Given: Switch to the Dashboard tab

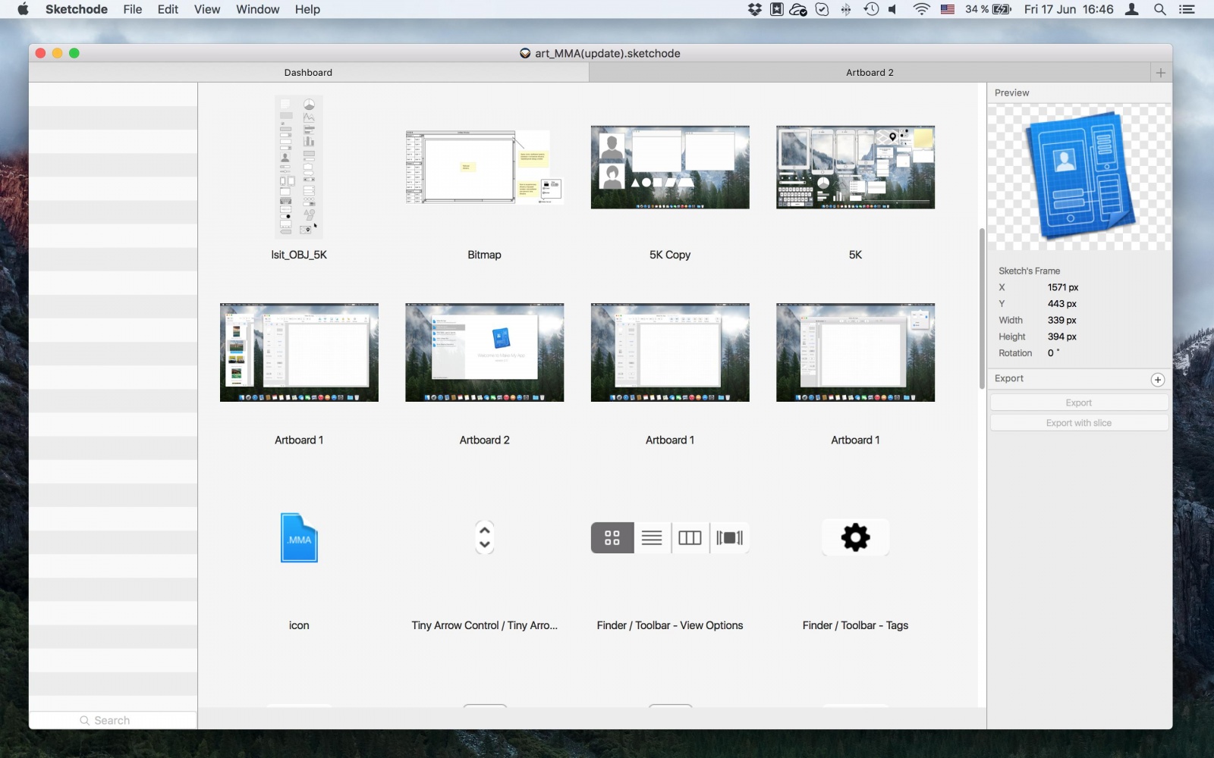Looking at the screenshot, I should [x=309, y=73].
